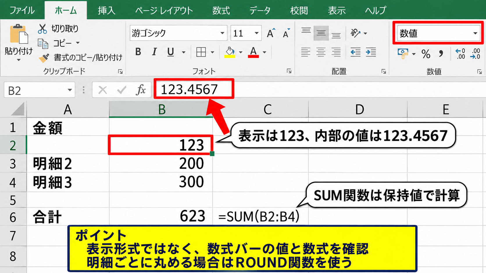Viewport: 486px width, 273px height.
Task: Expand the Name Box dropdown arrow
Action: (70, 90)
